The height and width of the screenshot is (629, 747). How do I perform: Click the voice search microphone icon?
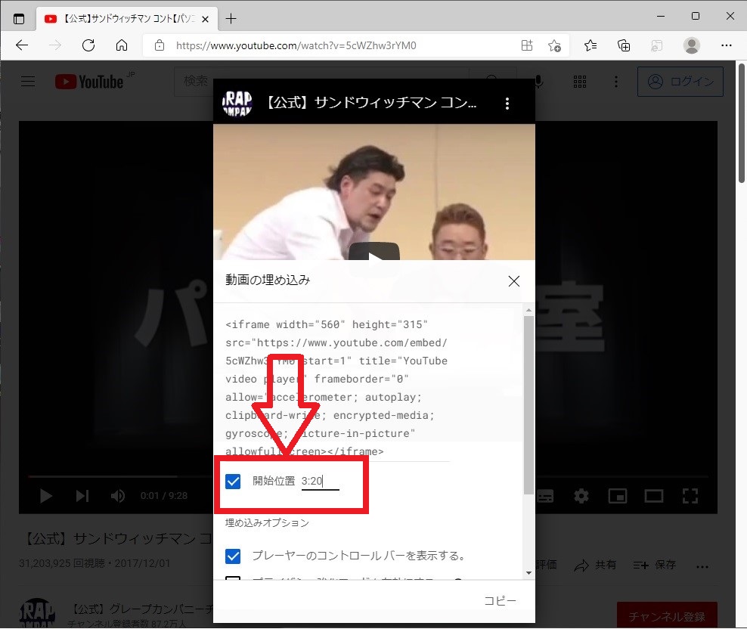(539, 82)
